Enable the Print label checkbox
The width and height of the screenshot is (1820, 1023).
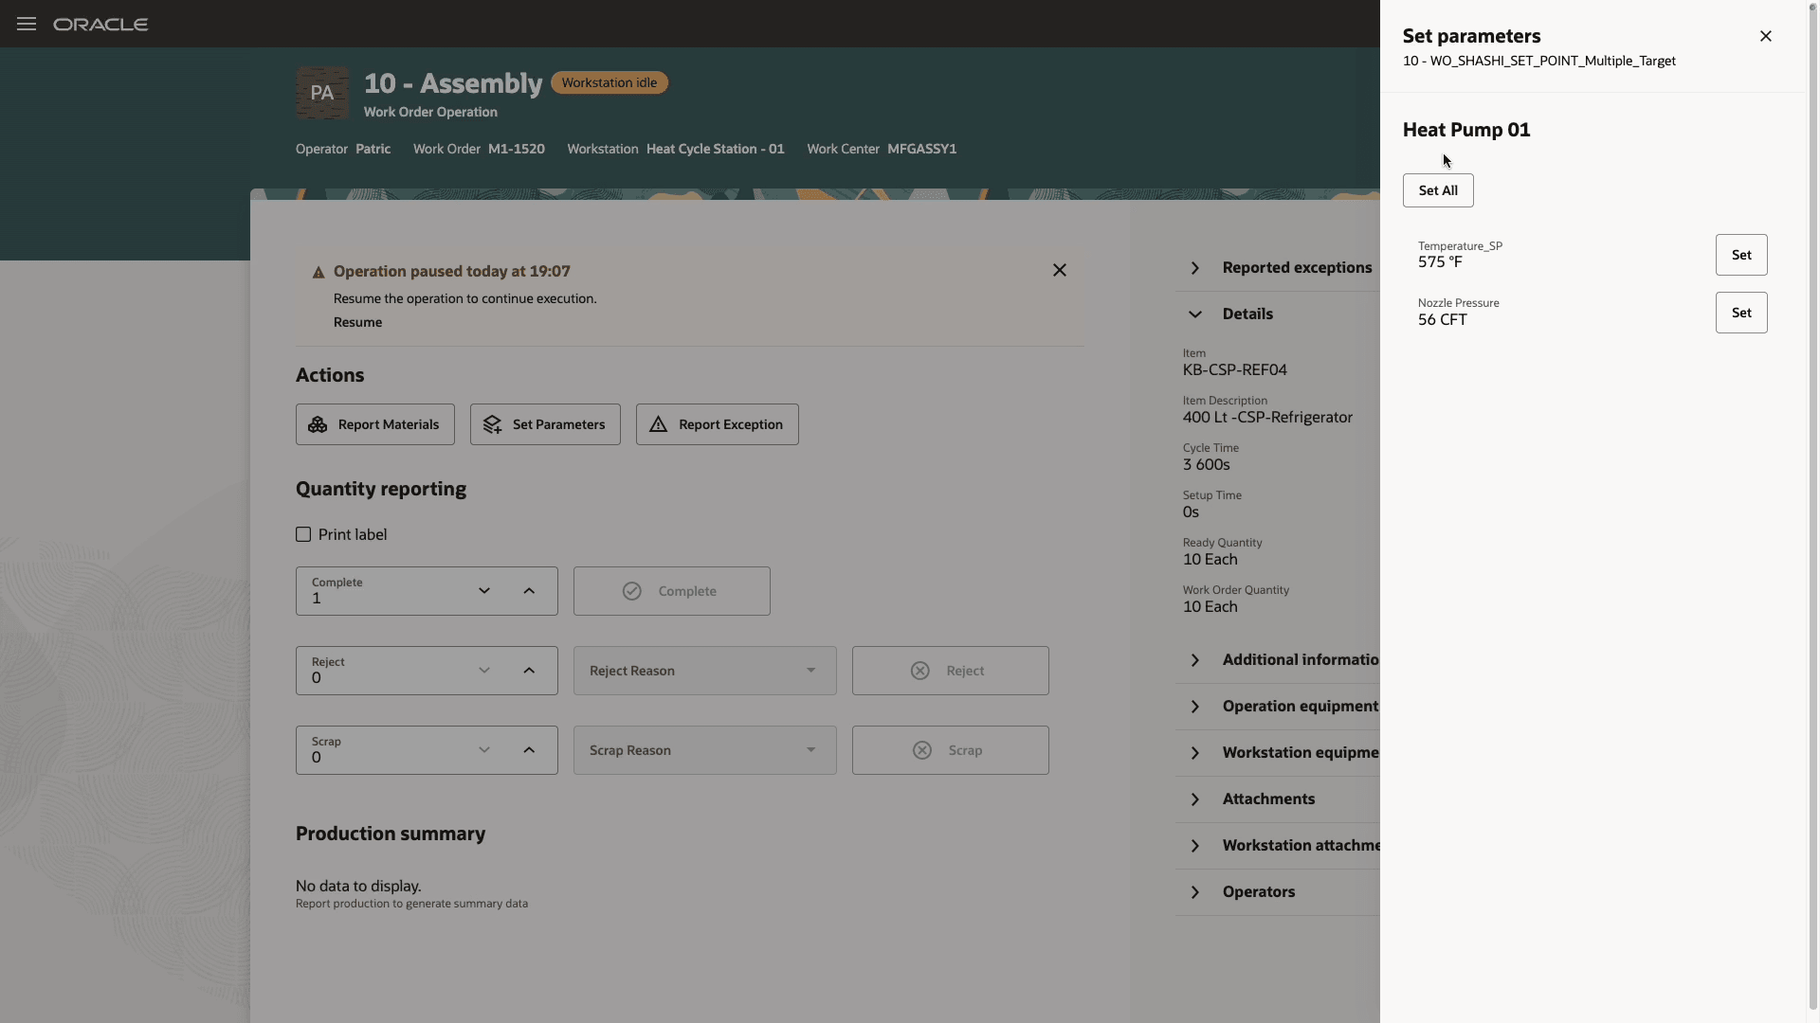tap(303, 534)
